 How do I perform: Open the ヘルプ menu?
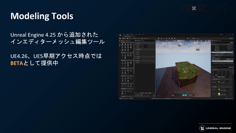(x=143, y=34)
